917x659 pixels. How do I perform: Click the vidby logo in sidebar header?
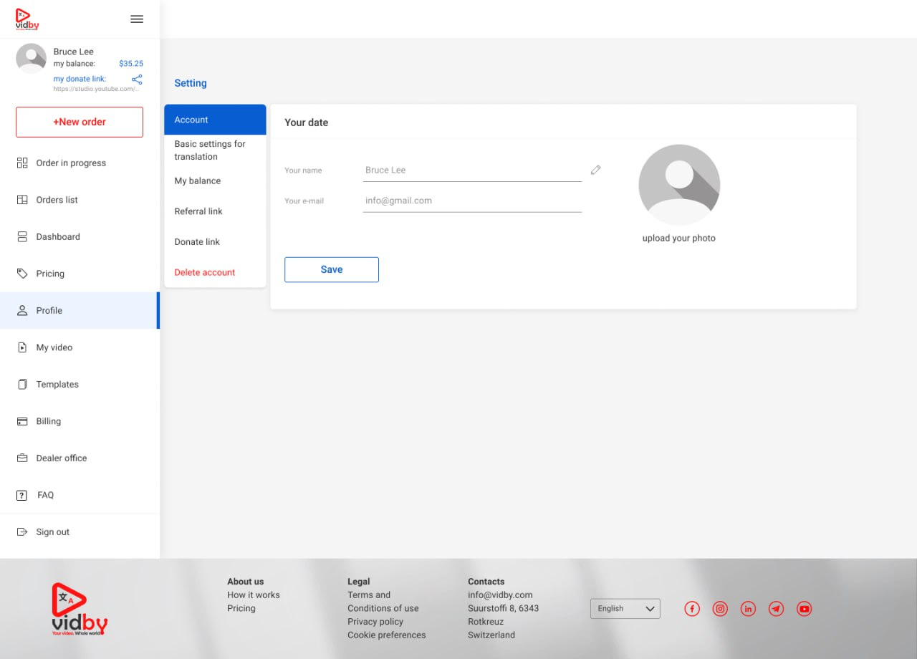click(27, 19)
